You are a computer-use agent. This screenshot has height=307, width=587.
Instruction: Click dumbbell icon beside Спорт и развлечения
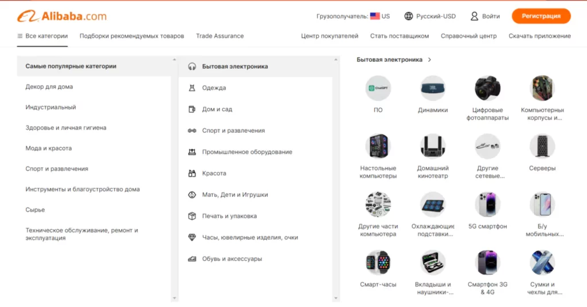click(192, 131)
